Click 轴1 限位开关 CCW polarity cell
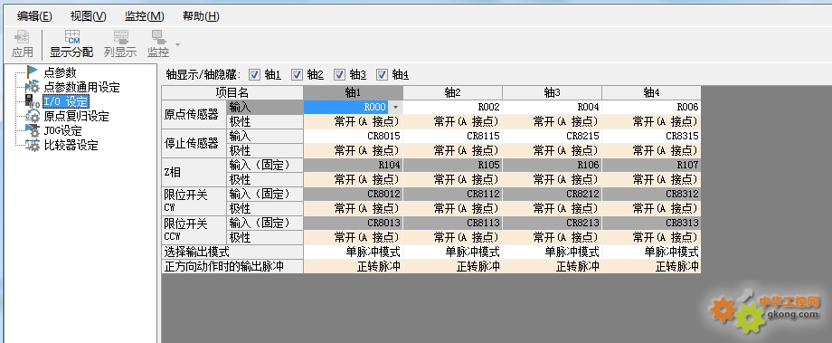The height and width of the screenshot is (343, 832). point(353,237)
